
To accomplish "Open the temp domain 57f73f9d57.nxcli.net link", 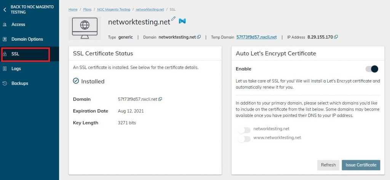I will [x=256, y=37].
